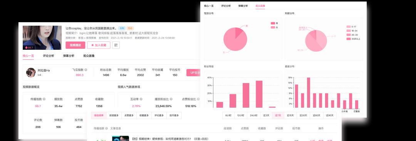Click the 互动率 value 2.79%

pyautogui.click(x=136, y=106)
